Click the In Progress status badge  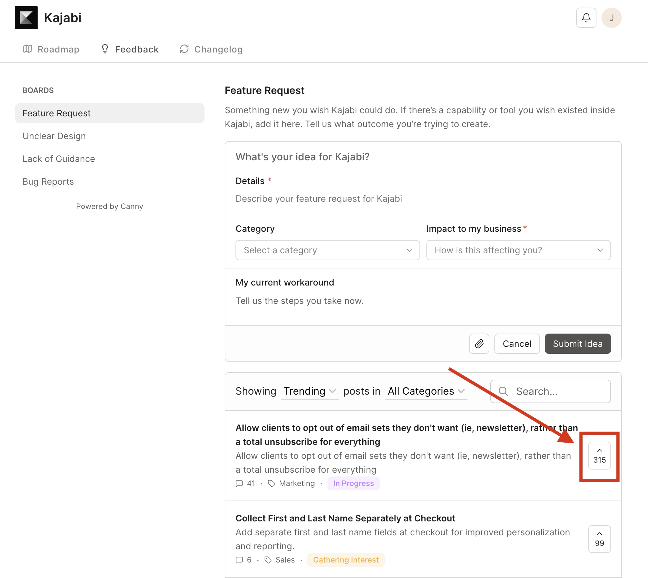(353, 483)
